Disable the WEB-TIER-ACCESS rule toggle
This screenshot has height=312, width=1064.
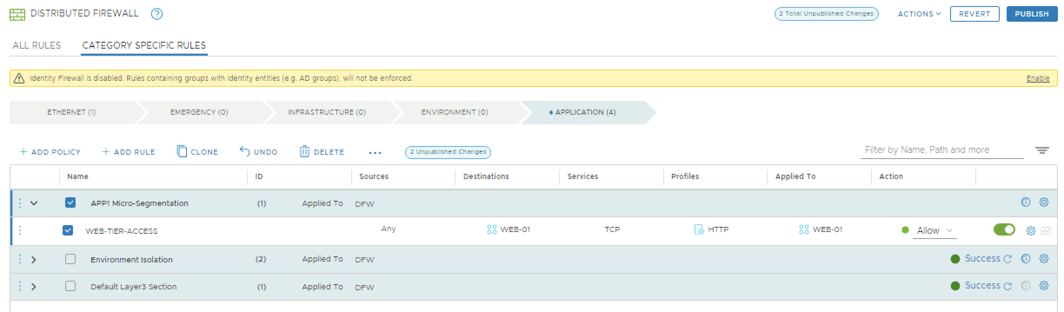[x=1004, y=229]
